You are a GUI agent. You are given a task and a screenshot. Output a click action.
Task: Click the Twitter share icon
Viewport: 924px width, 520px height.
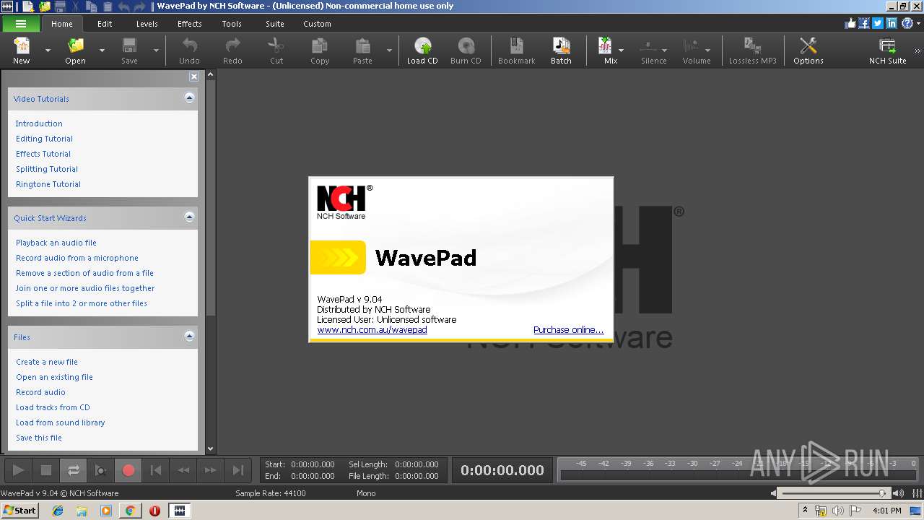[878, 23]
